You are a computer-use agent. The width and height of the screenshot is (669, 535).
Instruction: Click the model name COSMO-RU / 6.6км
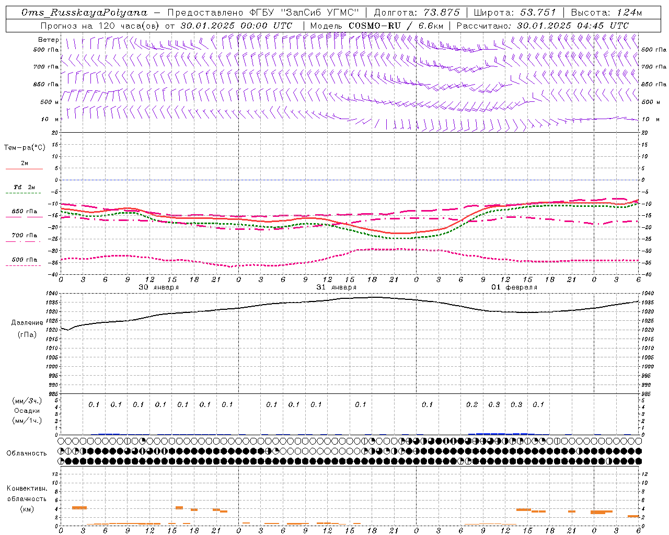(396, 26)
